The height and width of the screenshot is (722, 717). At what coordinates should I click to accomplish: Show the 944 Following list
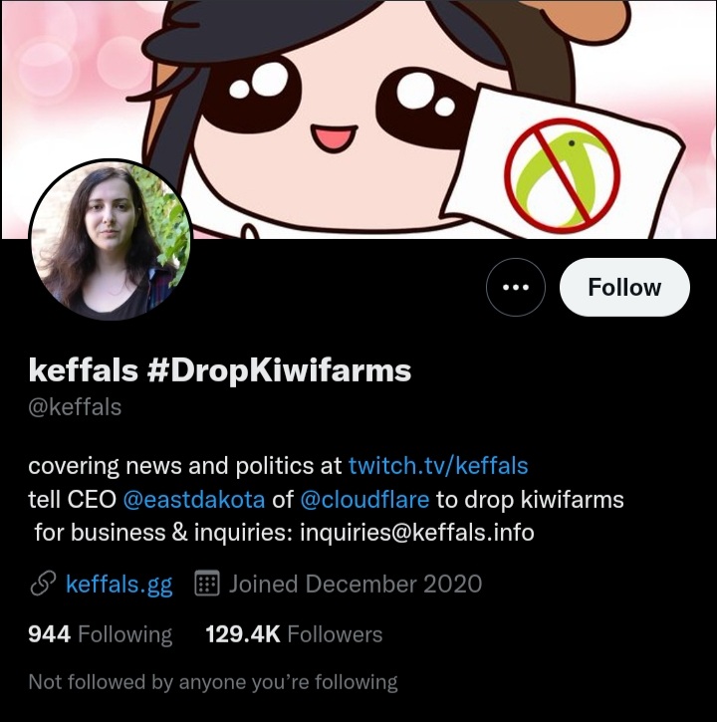pos(100,634)
